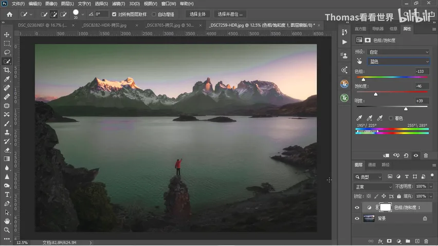Reset adjustment to defaults
Image resolution: width=438 pixels, height=246 pixels.
click(406, 155)
